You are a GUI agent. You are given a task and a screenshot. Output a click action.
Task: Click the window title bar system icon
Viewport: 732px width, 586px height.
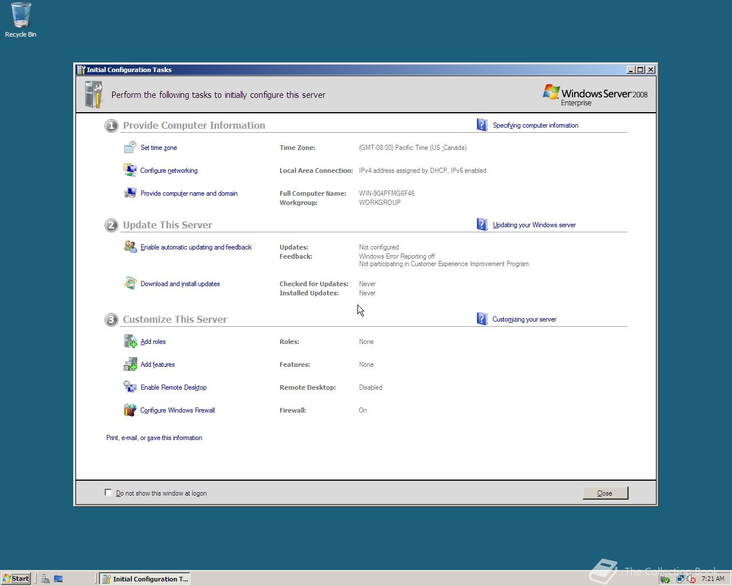pyautogui.click(x=81, y=69)
